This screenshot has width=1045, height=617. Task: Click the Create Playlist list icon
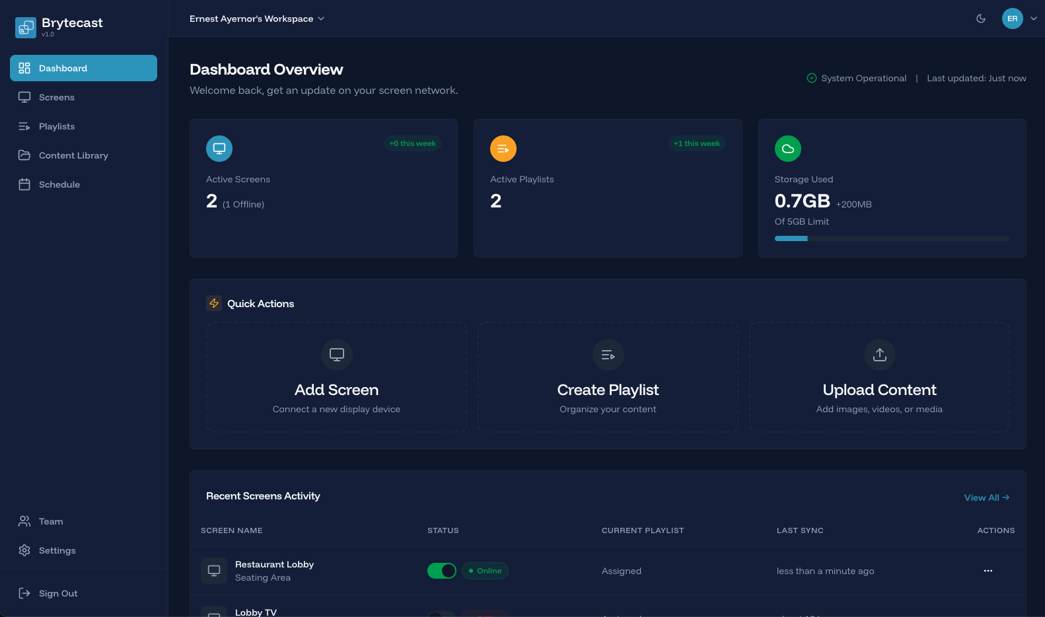click(608, 355)
